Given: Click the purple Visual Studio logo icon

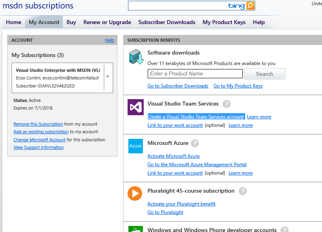Looking at the screenshot, I should [135, 107].
